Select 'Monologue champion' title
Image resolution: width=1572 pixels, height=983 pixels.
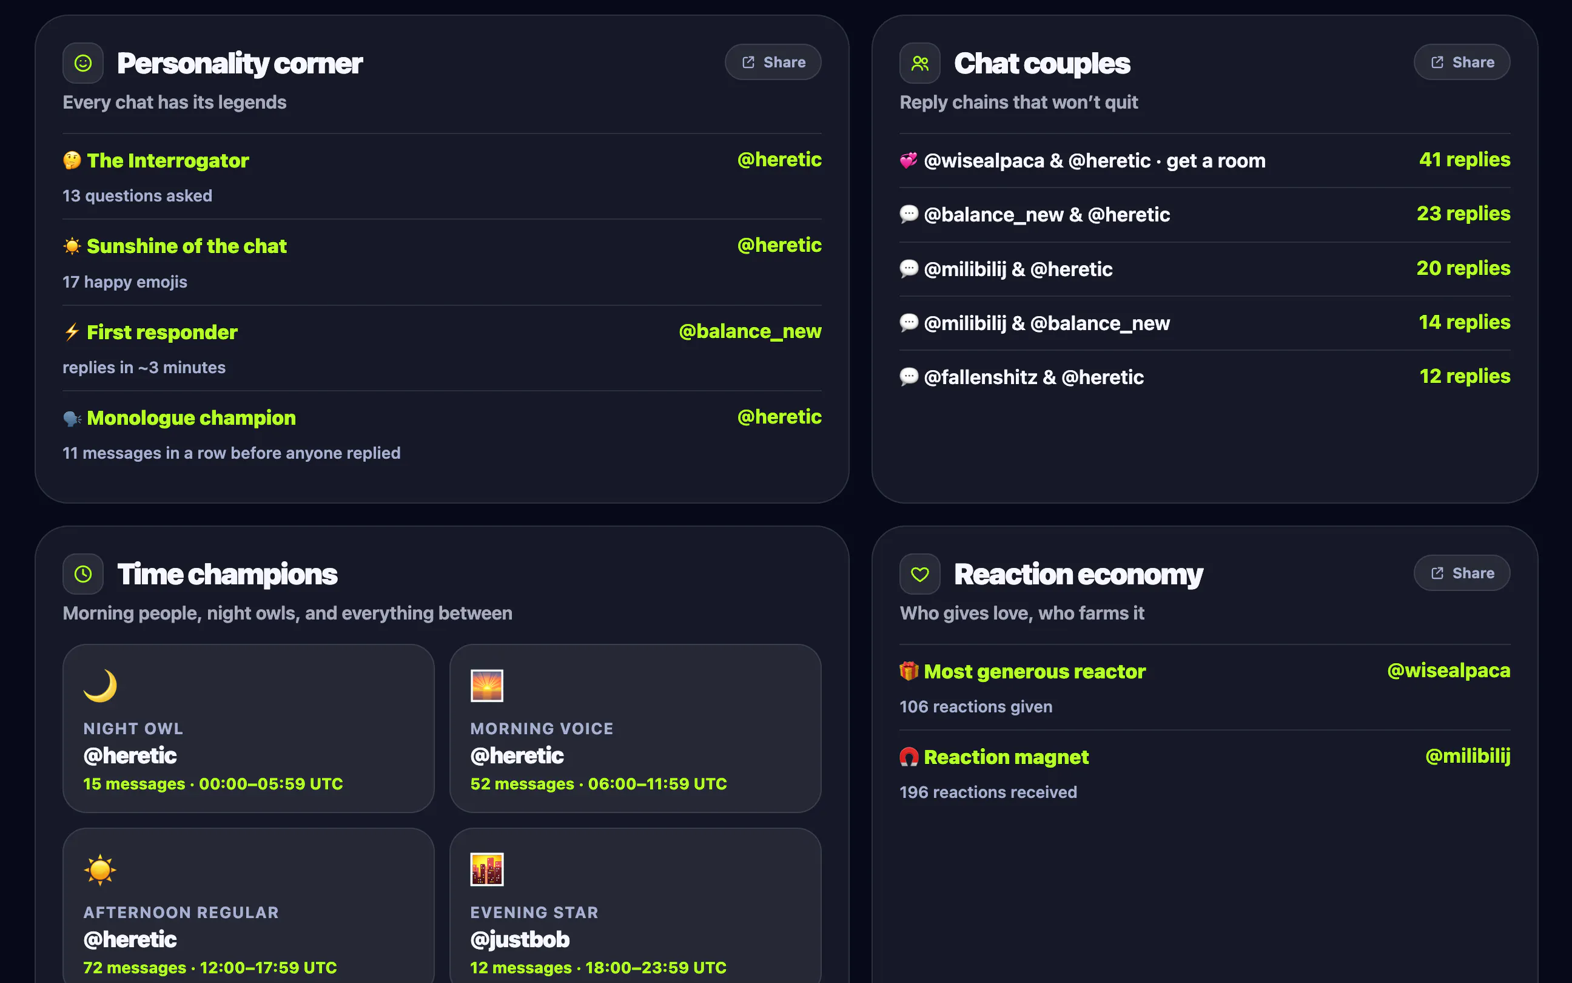pyautogui.click(x=192, y=418)
